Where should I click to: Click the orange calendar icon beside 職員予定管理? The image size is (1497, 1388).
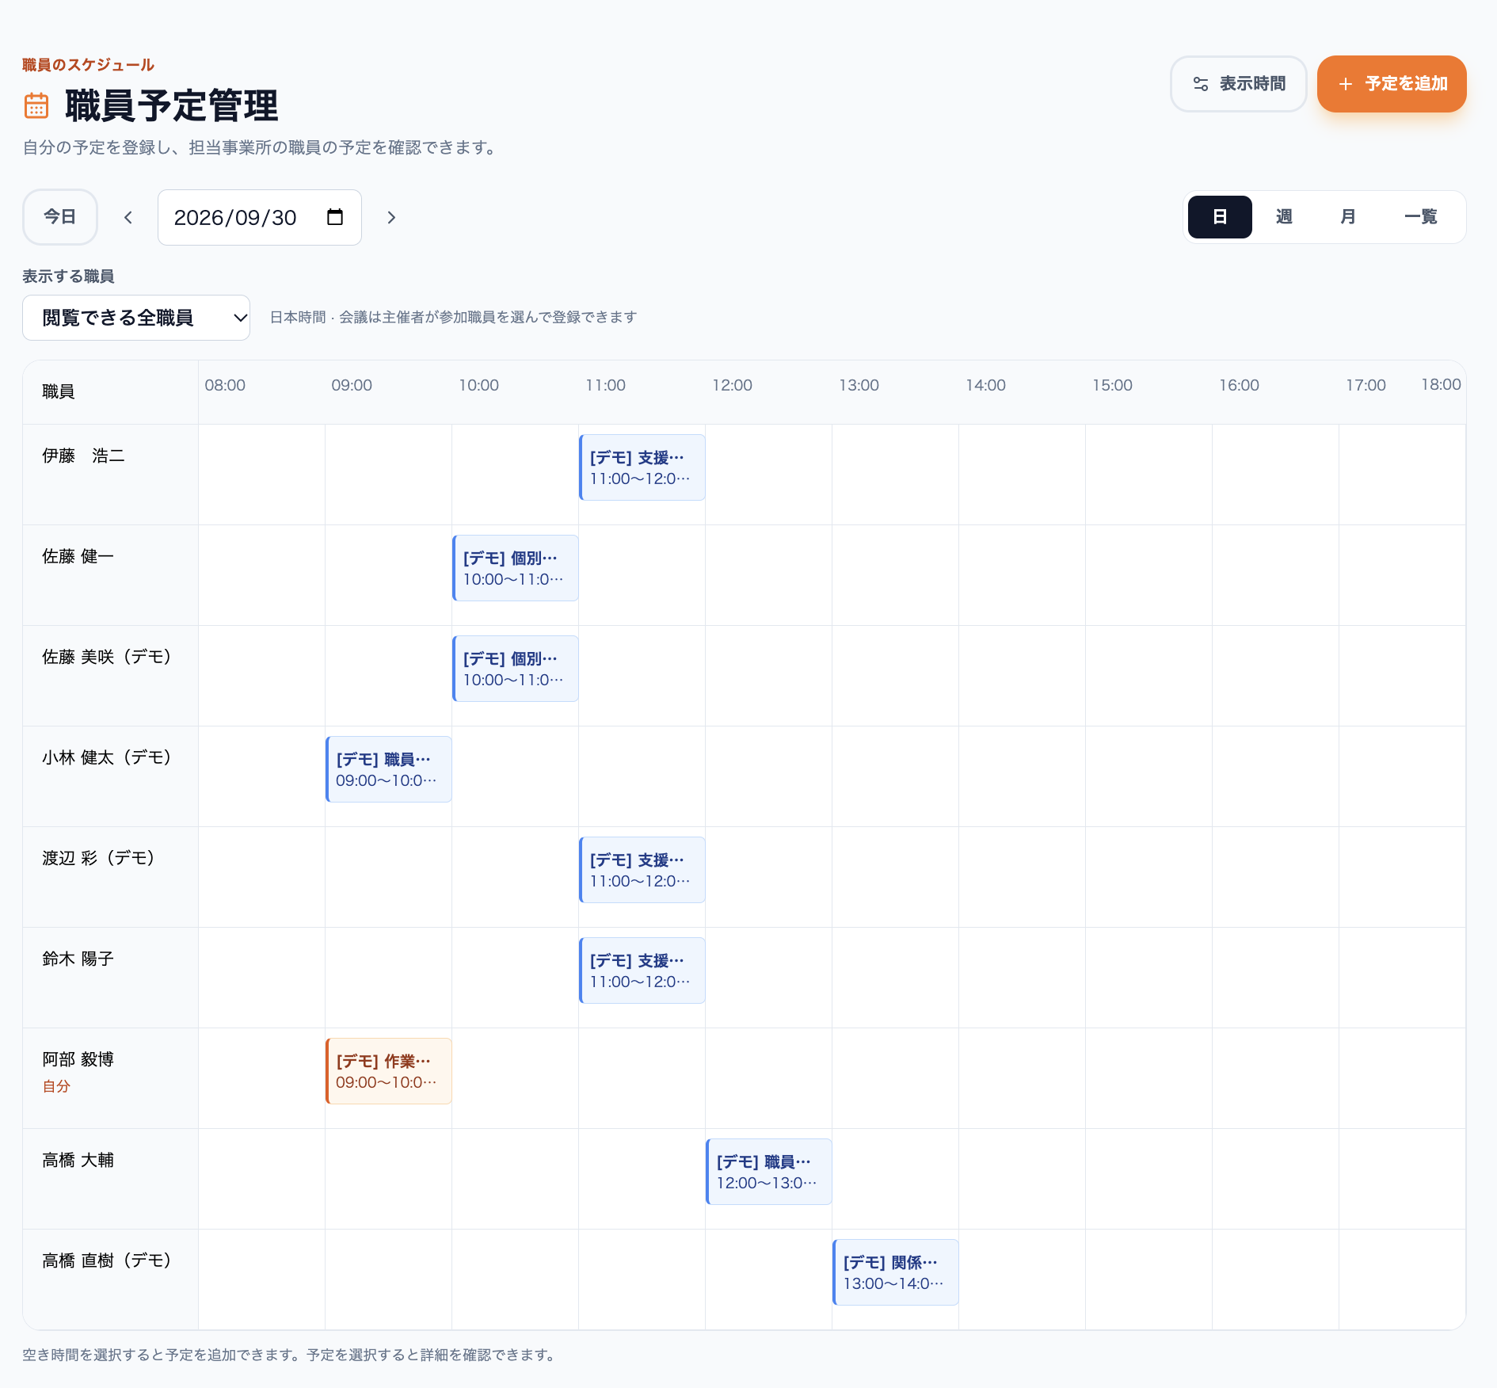(x=36, y=105)
